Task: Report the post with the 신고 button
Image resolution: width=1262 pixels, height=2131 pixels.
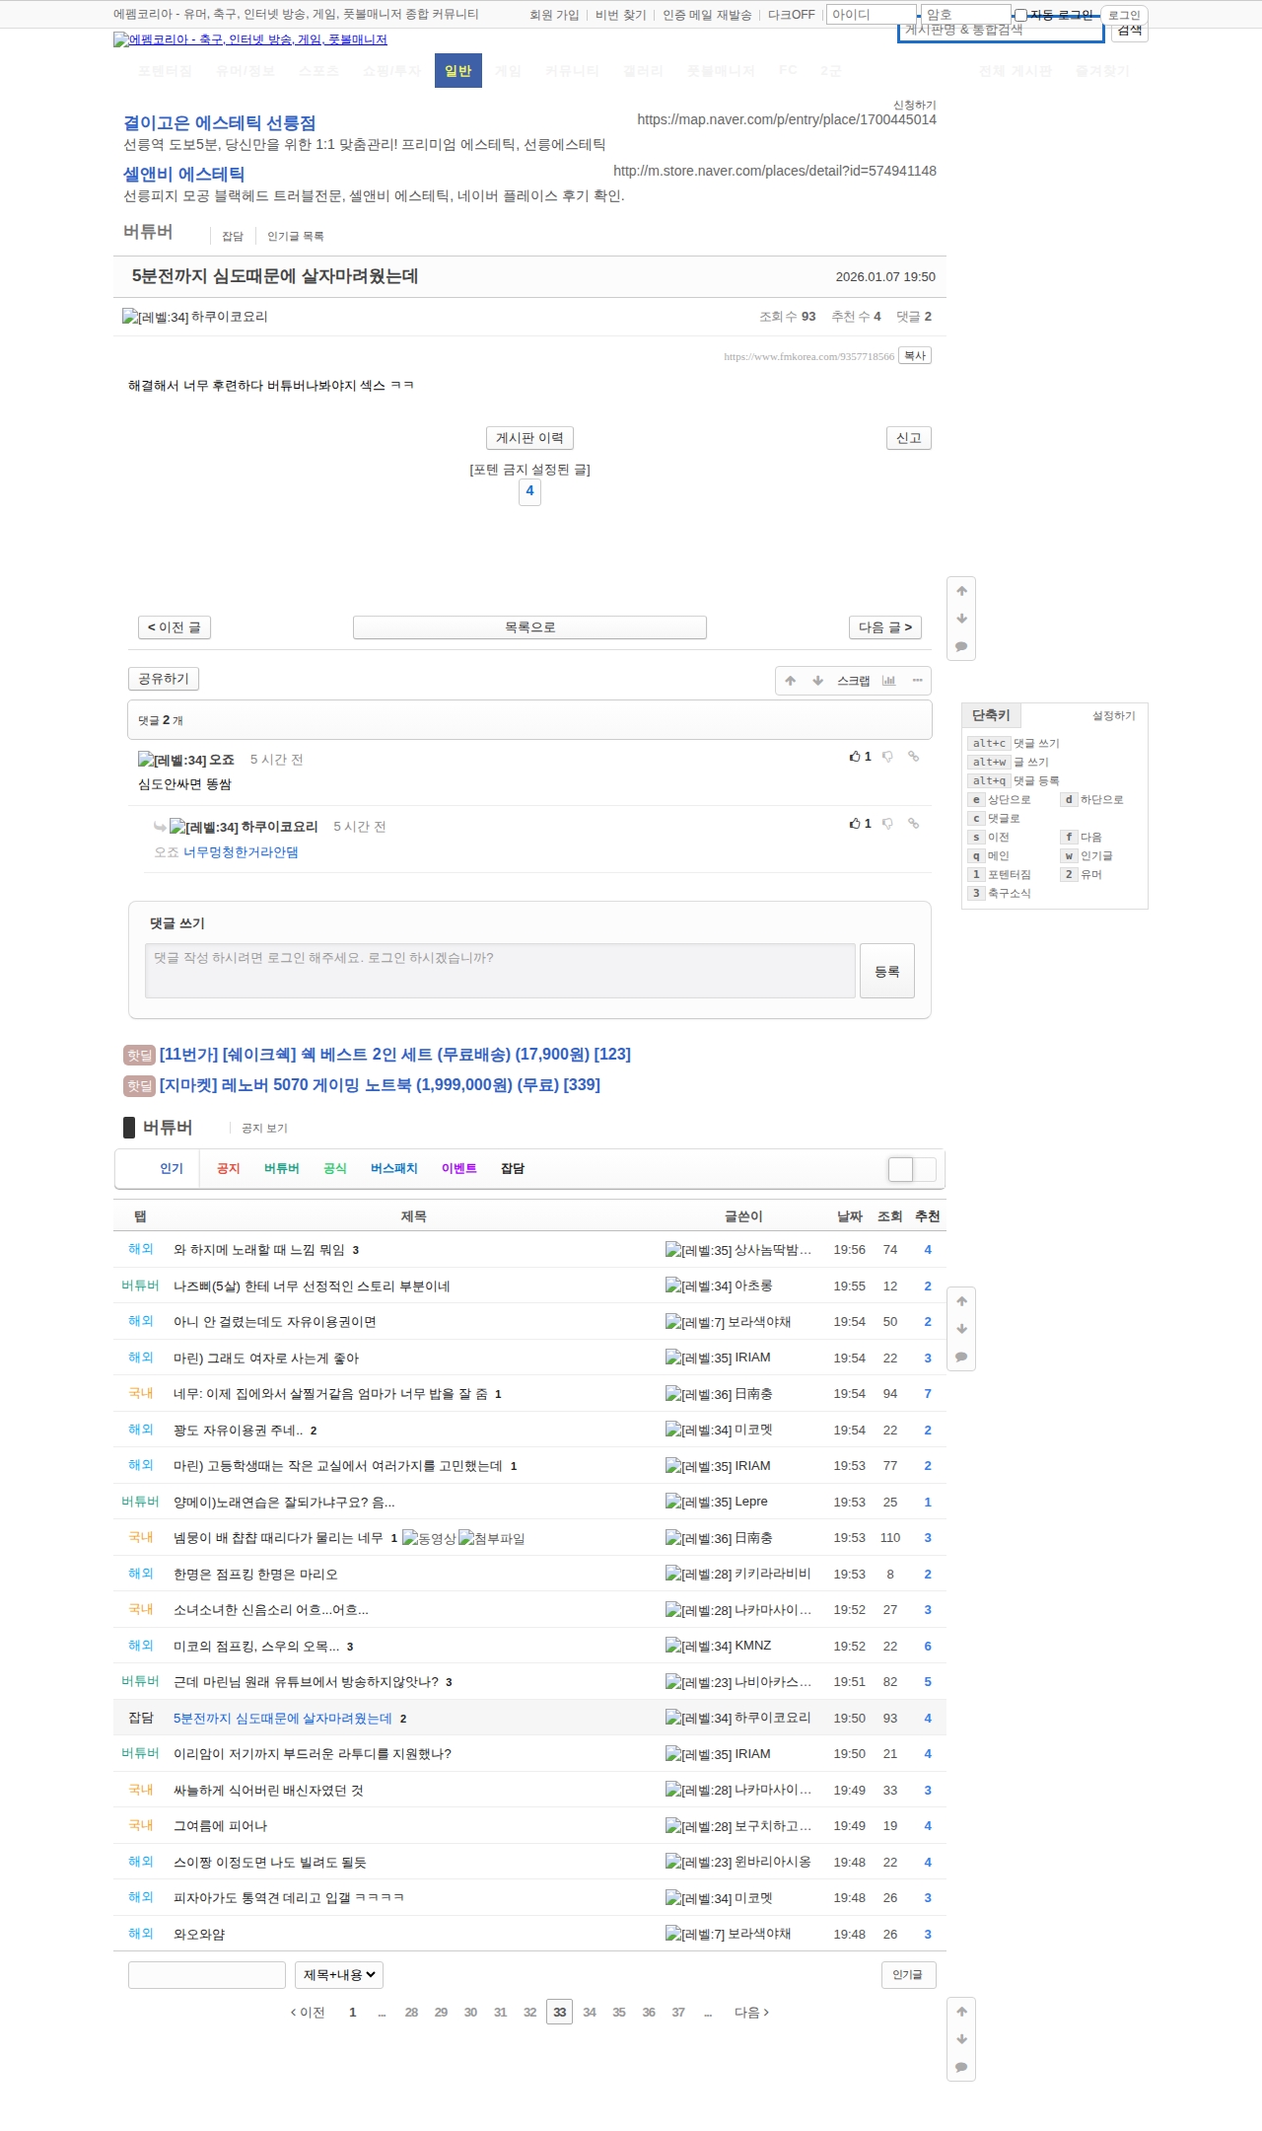Action: (x=908, y=438)
